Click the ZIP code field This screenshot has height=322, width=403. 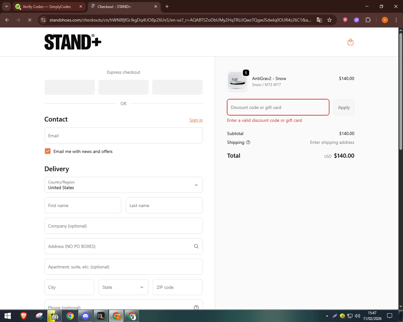[178, 287]
